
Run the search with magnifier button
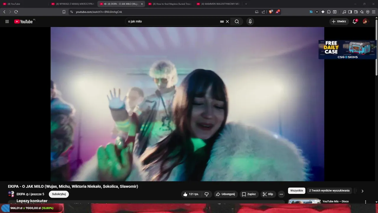(237, 22)
